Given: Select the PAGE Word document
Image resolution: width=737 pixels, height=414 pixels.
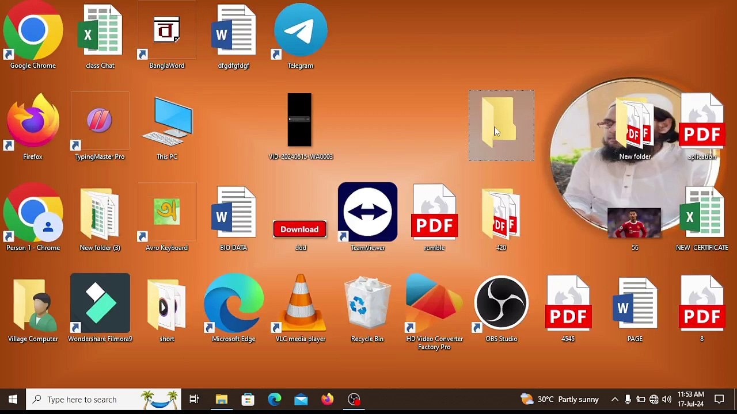Looking at the screenshot, I should [x=635, y=310].
